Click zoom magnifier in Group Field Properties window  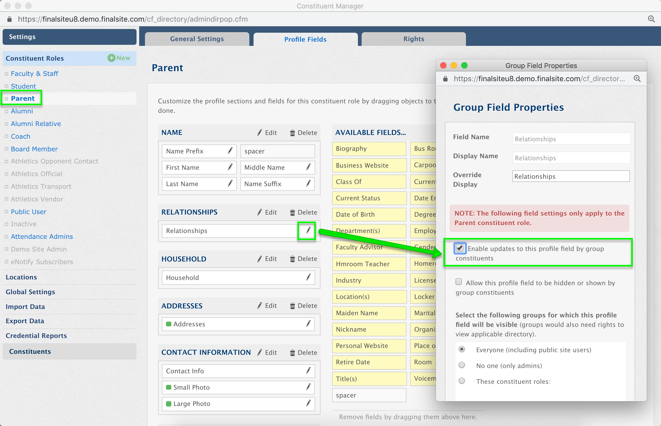click(x=637, y=79)
